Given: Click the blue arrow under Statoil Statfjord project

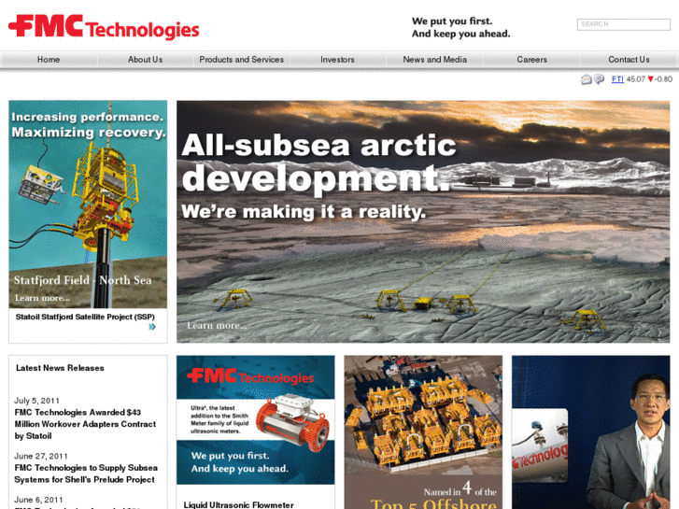Looking at the screenshot, I should (x=152, y=327).
